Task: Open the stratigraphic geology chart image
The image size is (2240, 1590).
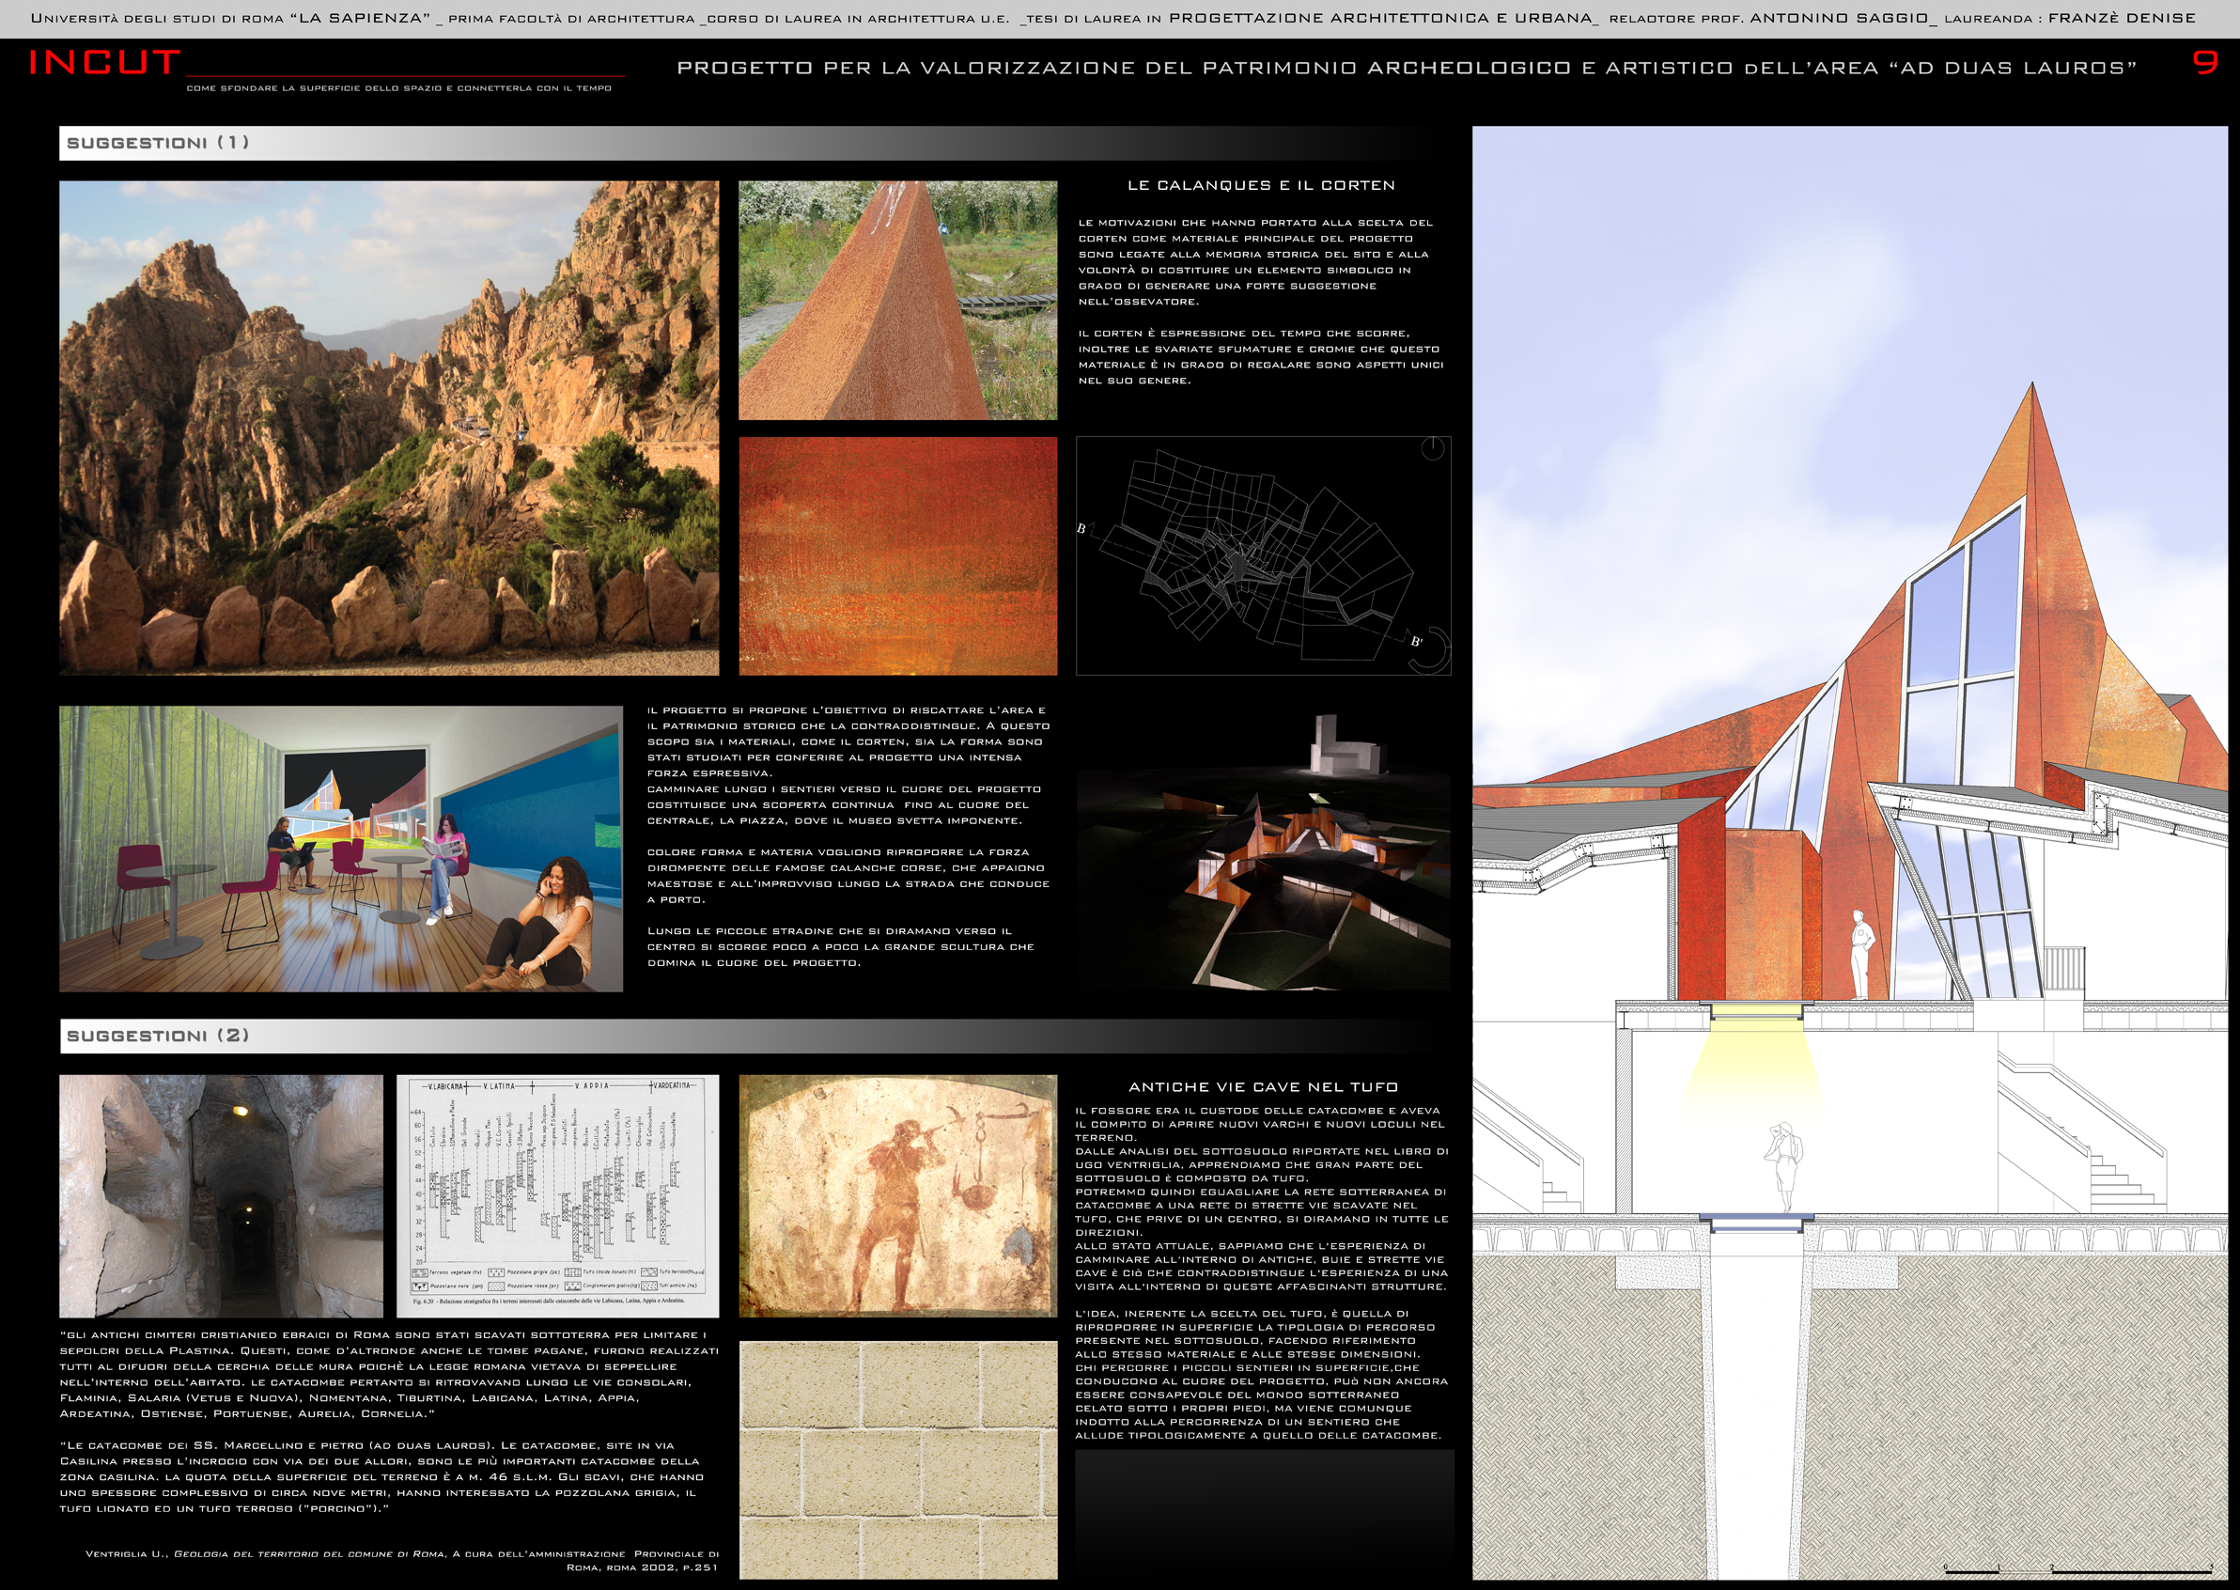Action: tap(557, 1195)
